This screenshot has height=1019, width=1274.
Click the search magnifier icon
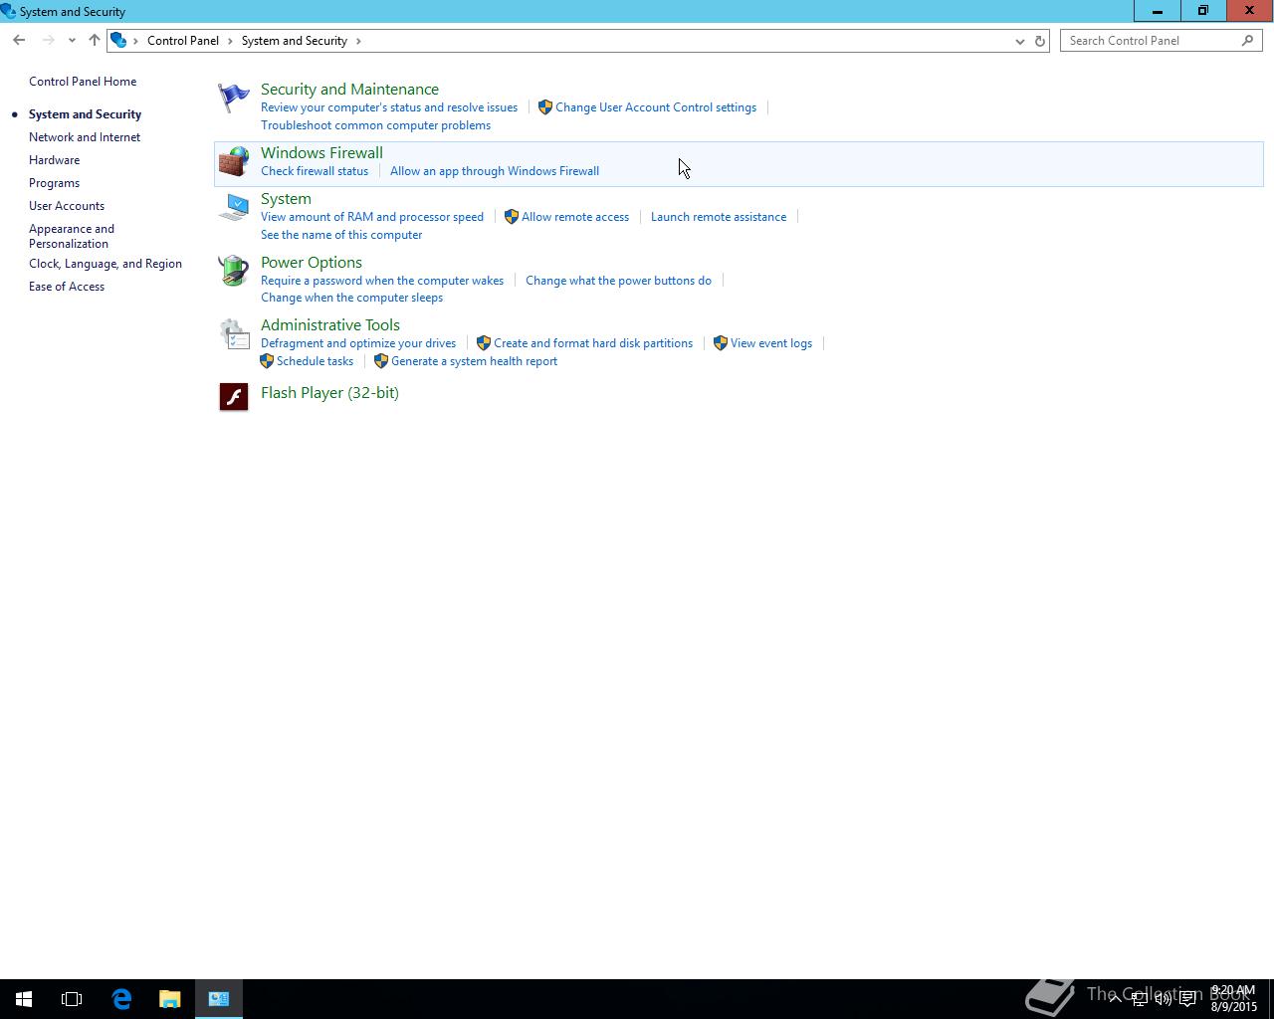pos(1247,41)
